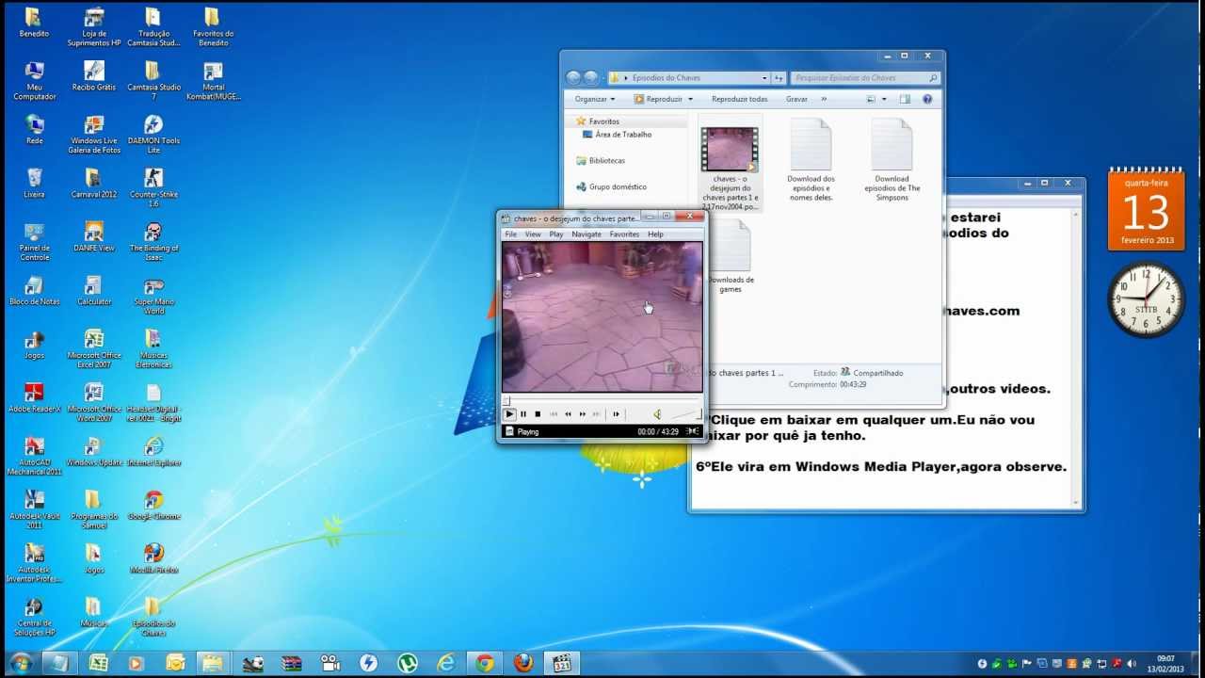
Task: Expand the Reproduzir dropdown arrow
Action: (x=690, y=99)
